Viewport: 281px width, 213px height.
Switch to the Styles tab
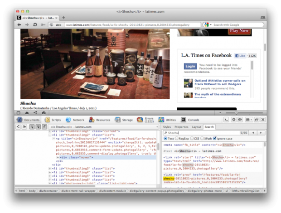167,127
